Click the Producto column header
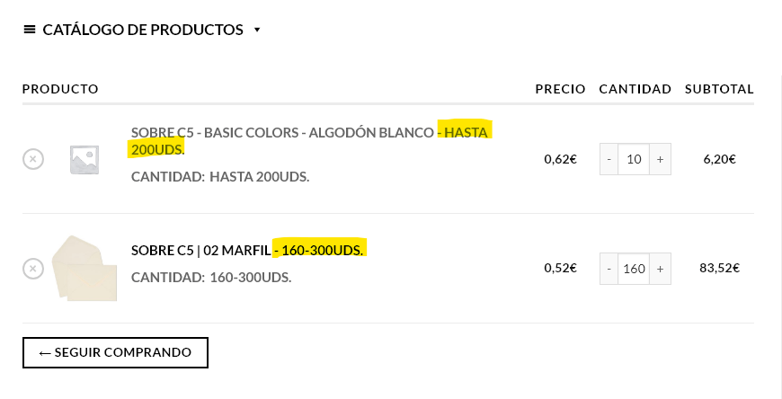The height and width of the screenshot is (399, 782). [60, 89]
